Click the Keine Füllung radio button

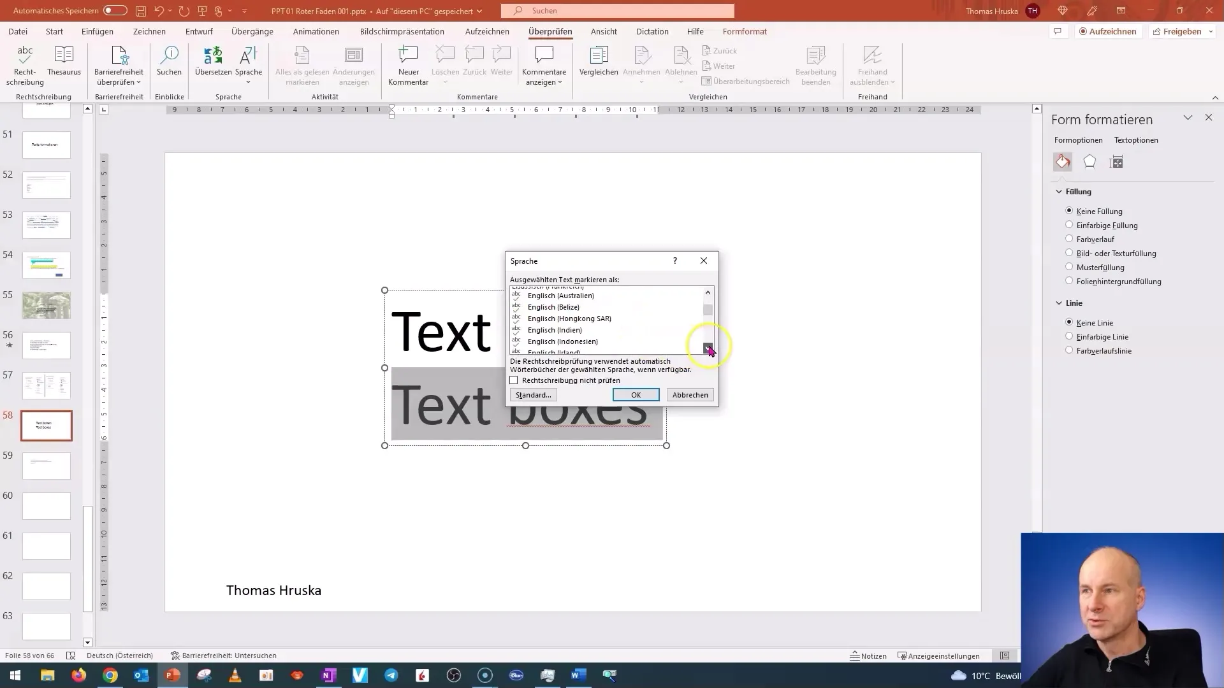(x=1069, y=211)
